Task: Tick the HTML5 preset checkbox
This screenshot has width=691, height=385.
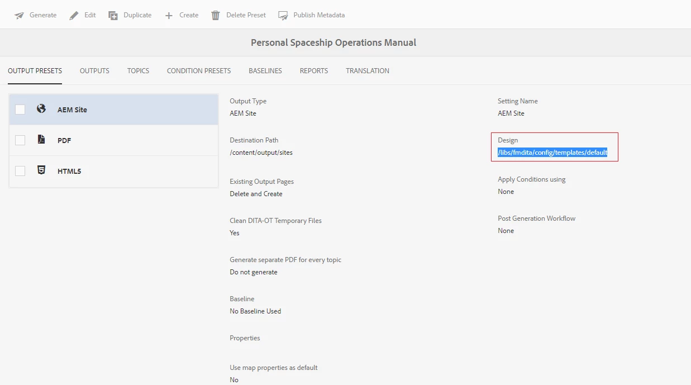Action: point(20,171)
